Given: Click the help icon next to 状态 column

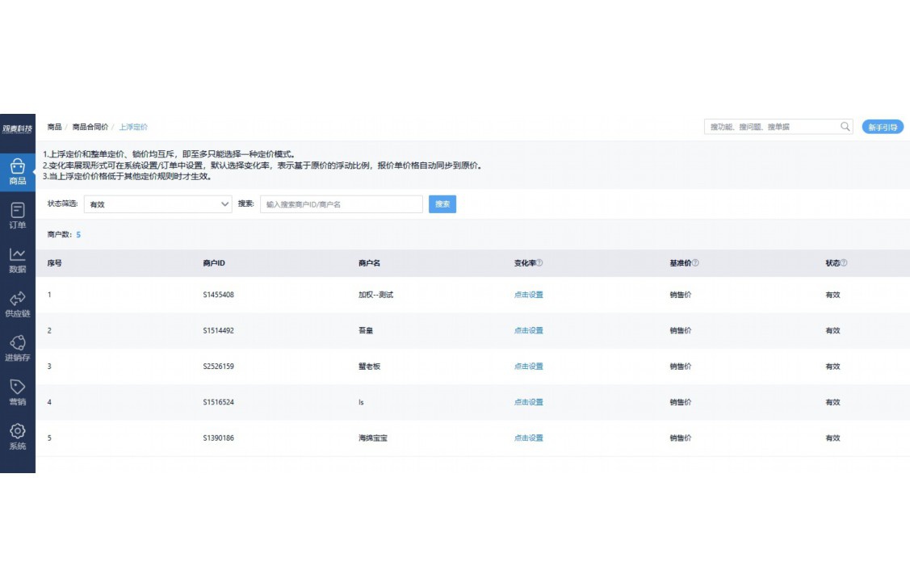Looking at the screenshot, I should click(845, 262).
